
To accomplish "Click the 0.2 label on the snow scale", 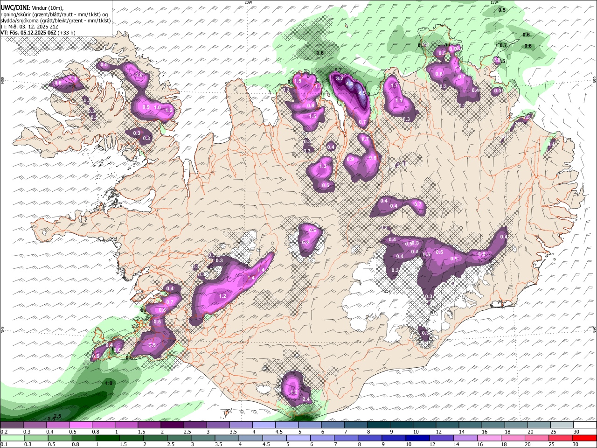I will 4,432.
